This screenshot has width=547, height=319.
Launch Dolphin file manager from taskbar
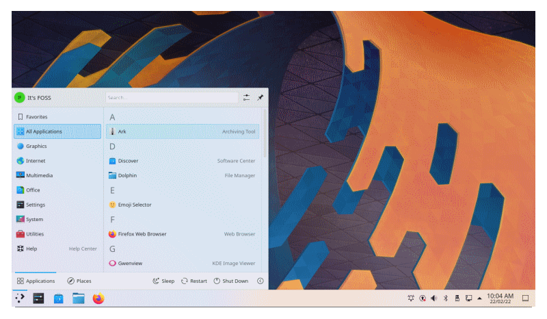[x=79, y=298]
